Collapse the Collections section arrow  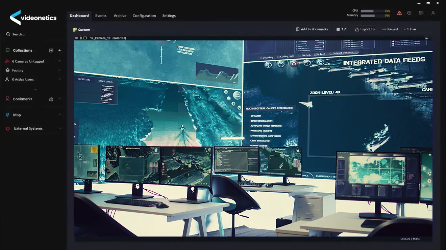59,50
